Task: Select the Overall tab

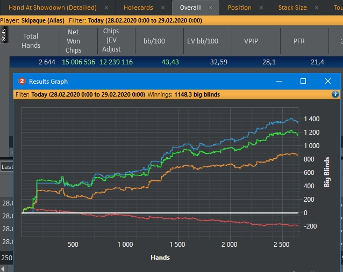Action: coord(190,8)
